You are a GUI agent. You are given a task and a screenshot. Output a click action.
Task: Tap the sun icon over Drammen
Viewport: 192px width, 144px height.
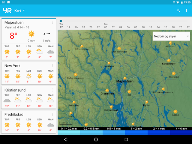(x=107, y=90)
